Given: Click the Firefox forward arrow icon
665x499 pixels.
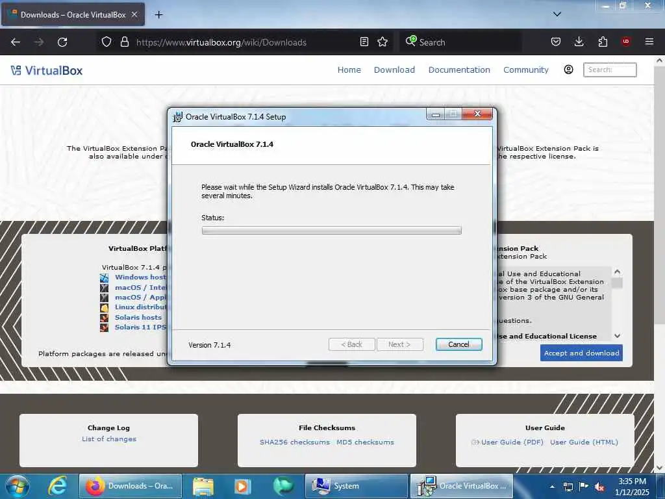Looking at the screenshot, I should [39, 42].
